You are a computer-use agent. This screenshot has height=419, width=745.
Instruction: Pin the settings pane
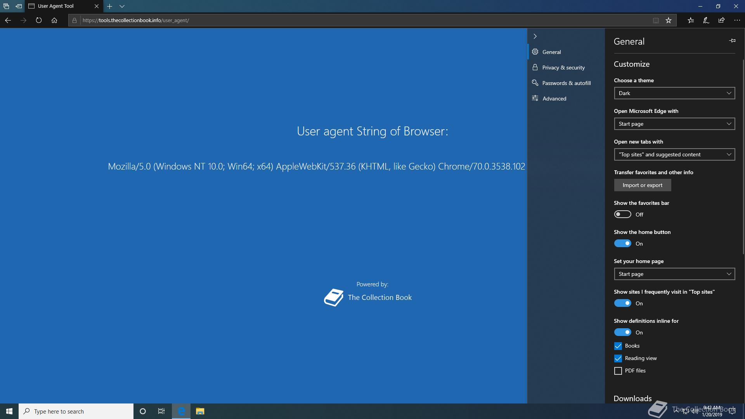pos(732,40)
